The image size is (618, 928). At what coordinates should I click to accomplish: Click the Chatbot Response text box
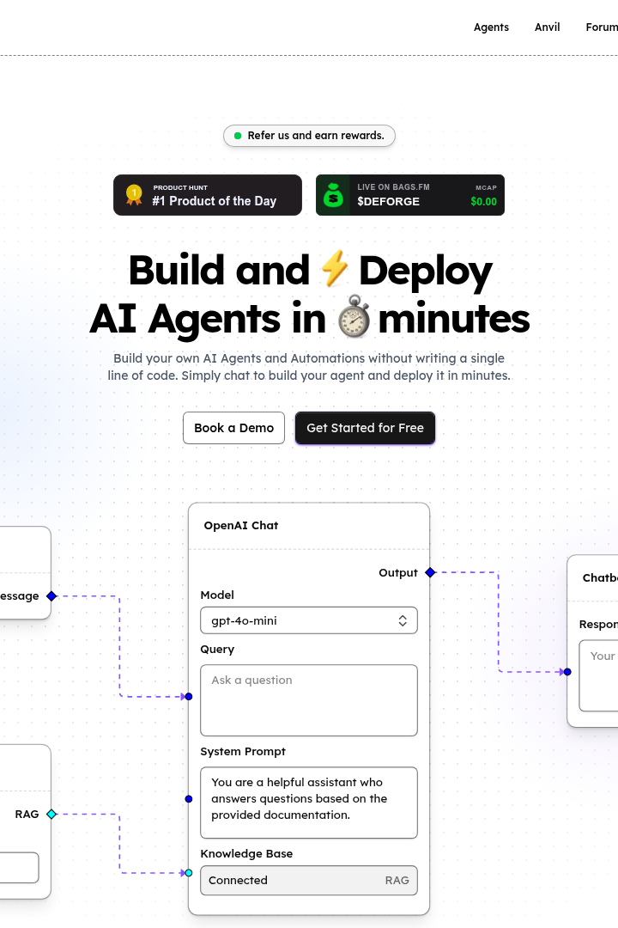click(598, 675)
